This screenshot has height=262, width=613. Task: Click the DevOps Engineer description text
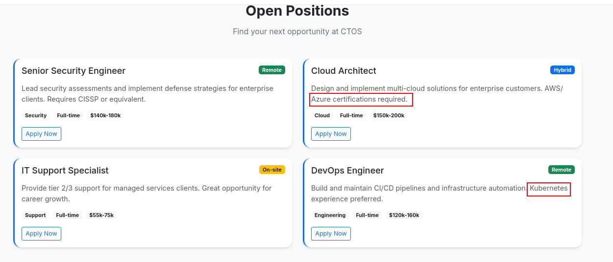click(440, 194)
